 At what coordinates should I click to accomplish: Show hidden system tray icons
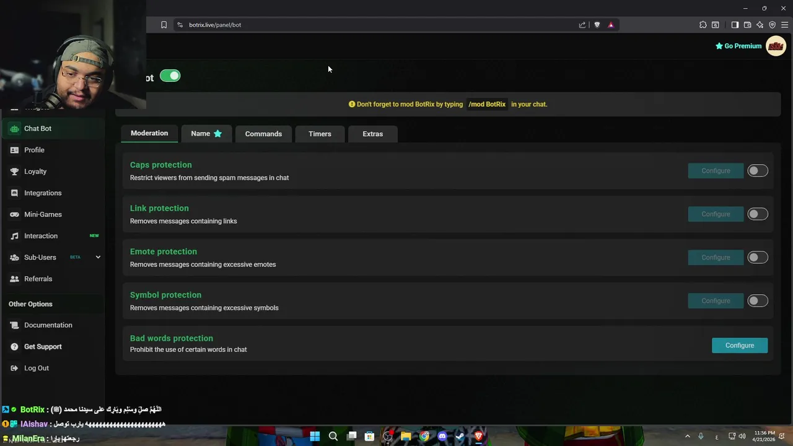[x=687, y=436]
